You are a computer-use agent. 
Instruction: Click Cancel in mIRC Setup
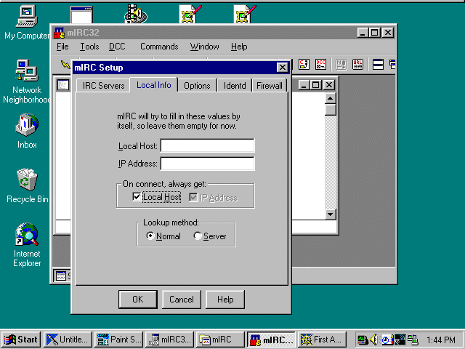pyautogui.click(x=182, y=300)
